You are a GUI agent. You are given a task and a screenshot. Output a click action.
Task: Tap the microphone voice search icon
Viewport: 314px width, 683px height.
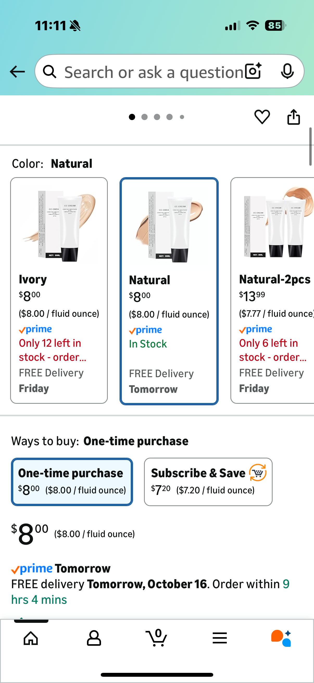287,71
